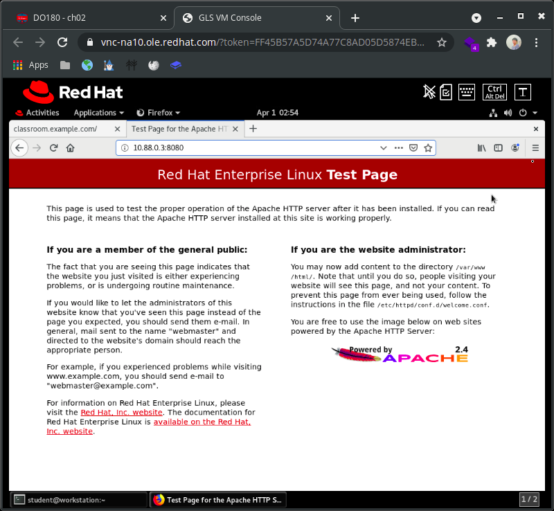Click the Chrome address bar URL
This screenshot has width=554, height=511.
click(262, 42)
